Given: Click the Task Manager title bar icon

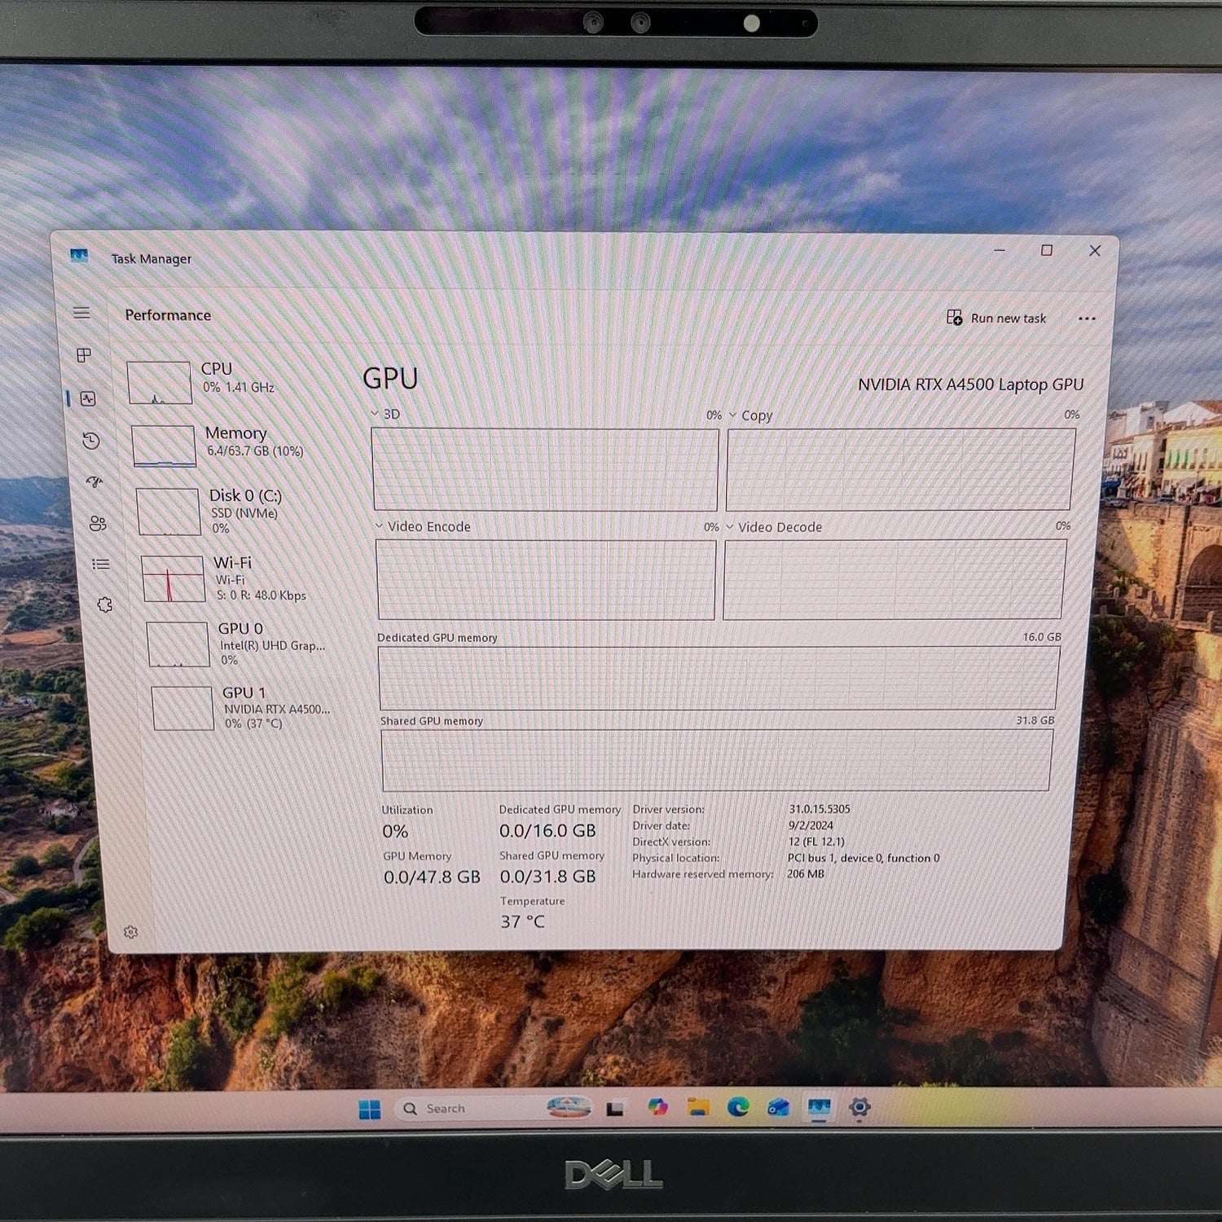Looking at the screenshot, I should tap(79, 256).
